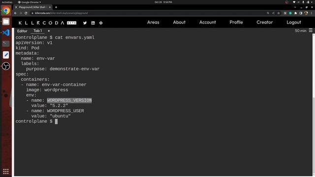Go to the Profile page
The width and height of the screenshot is (315, 177).
pyautogui.click(x=236, y=22)
